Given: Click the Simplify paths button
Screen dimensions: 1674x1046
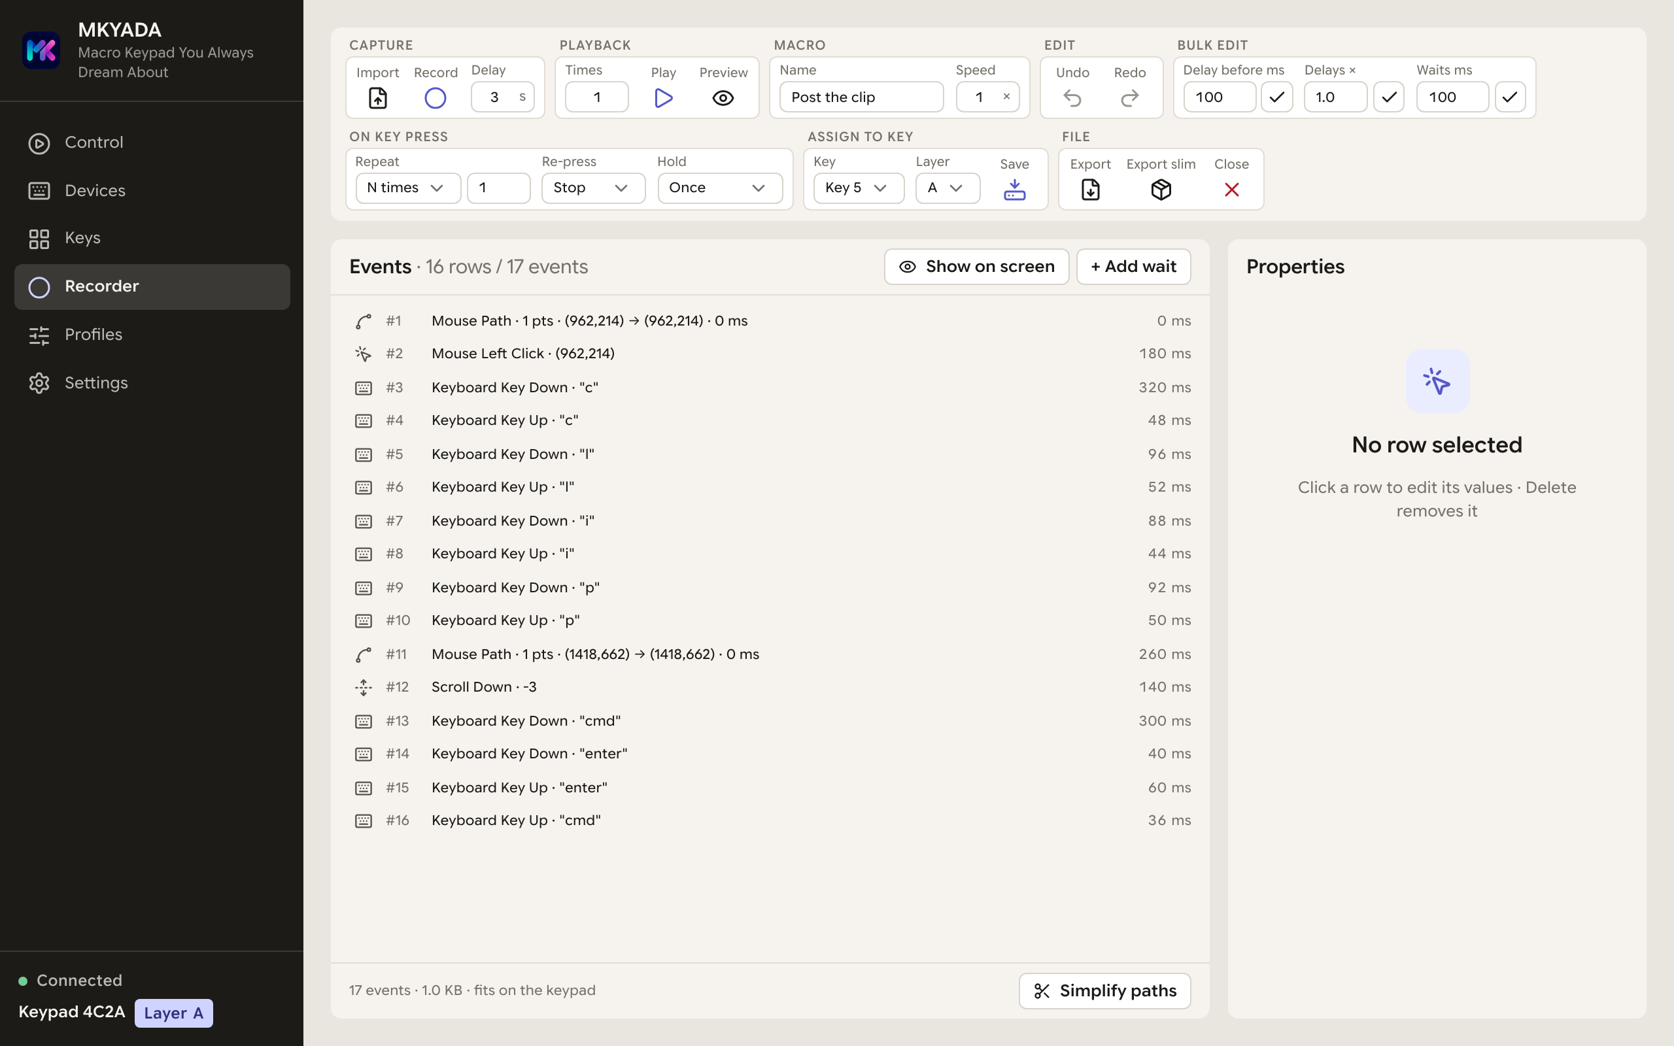Looking at the screenshot, I should click(x=1104, y=990).
